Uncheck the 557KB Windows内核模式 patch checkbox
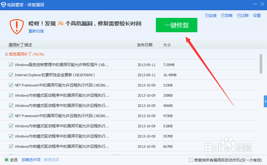The image size is (267, 165). point(11,136)
